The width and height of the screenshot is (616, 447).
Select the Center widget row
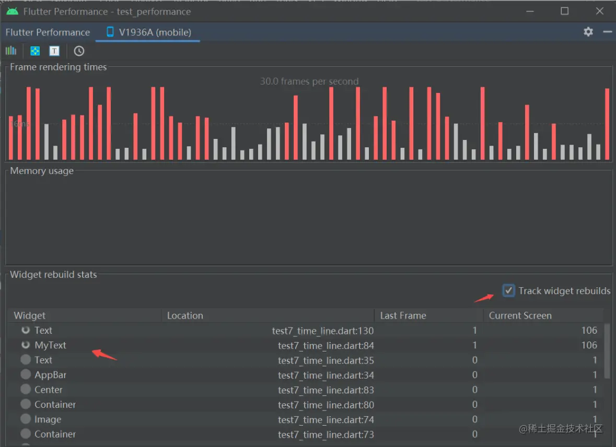coord(305,390)
